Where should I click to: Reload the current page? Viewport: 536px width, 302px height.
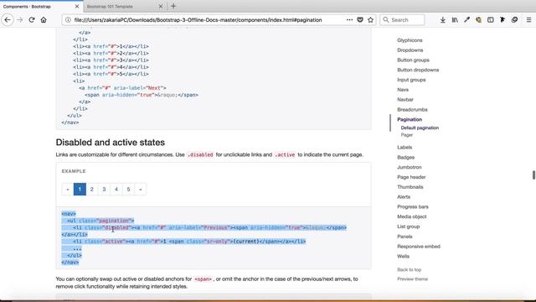pos(32,20)
